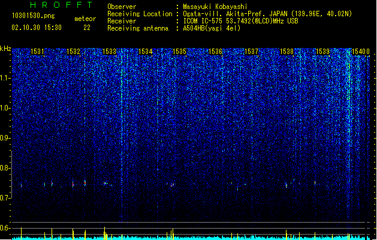Viewport: 377px width, 240px height.
Task: Click the Receiver label
Action: click(x=122, y=21)
